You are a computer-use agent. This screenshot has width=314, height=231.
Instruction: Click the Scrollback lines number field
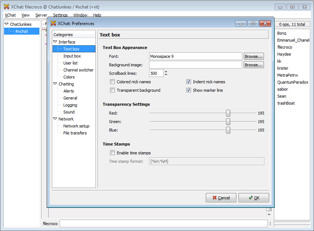156,73
